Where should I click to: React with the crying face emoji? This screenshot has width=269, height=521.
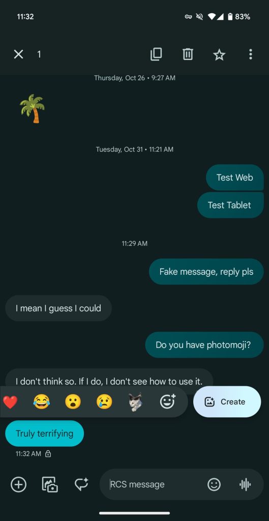(104, 402)
